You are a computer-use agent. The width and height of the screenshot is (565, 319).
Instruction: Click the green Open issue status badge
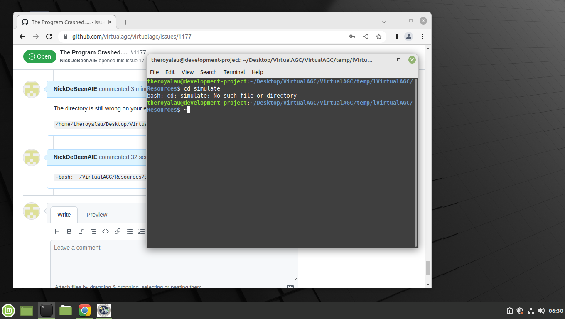[40, 56]
